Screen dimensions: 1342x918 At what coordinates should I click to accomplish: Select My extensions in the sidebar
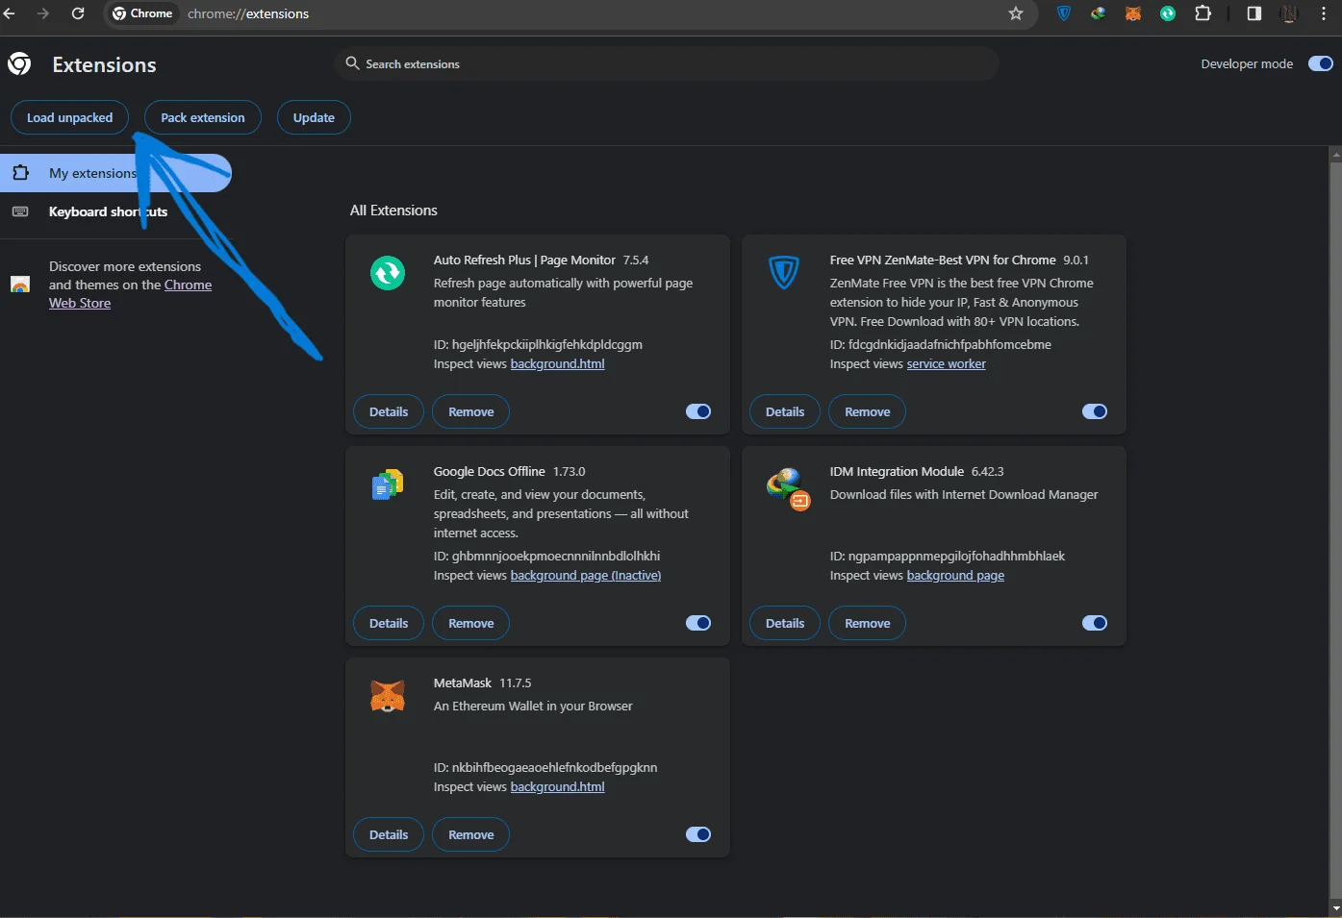pyautogui.click(x=115, y=173)
